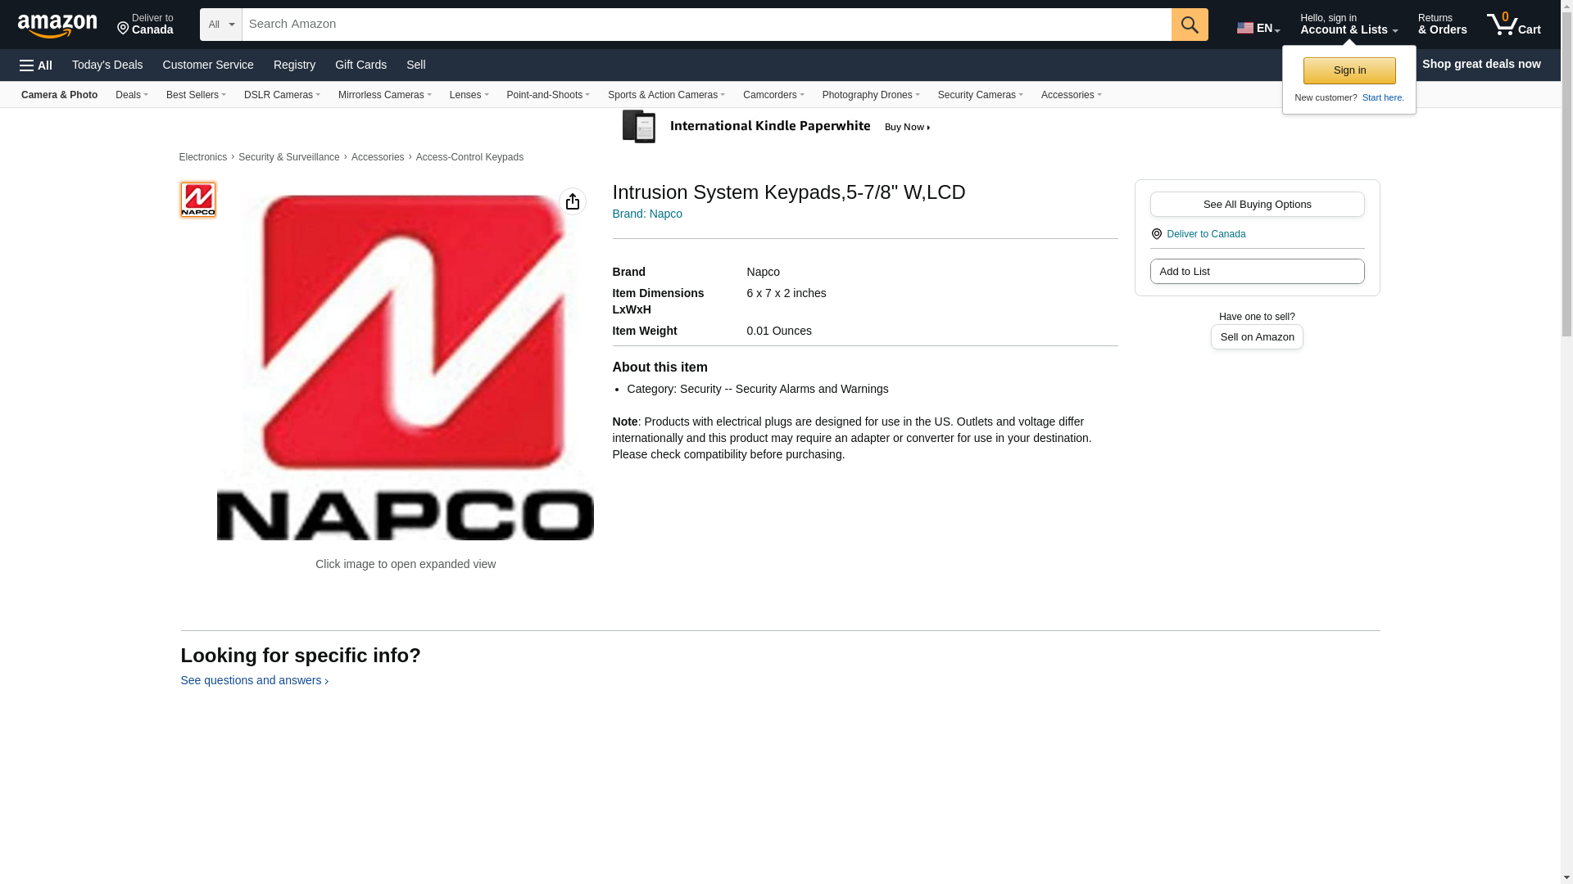Expand the Add to List dropdown
This screenshot has height=884, width=1573.
pos(1256,272)
